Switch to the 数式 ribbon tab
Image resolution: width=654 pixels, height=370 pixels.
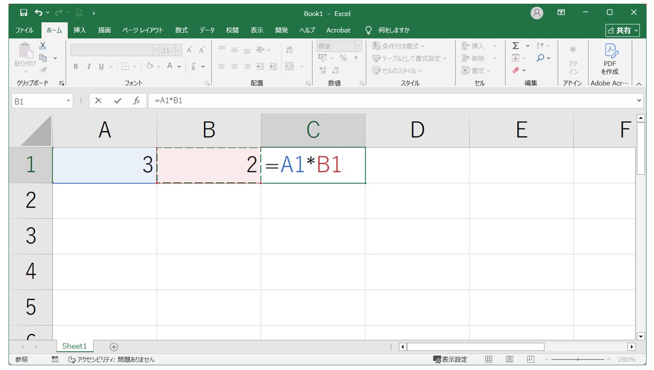[x=181, y=30]
